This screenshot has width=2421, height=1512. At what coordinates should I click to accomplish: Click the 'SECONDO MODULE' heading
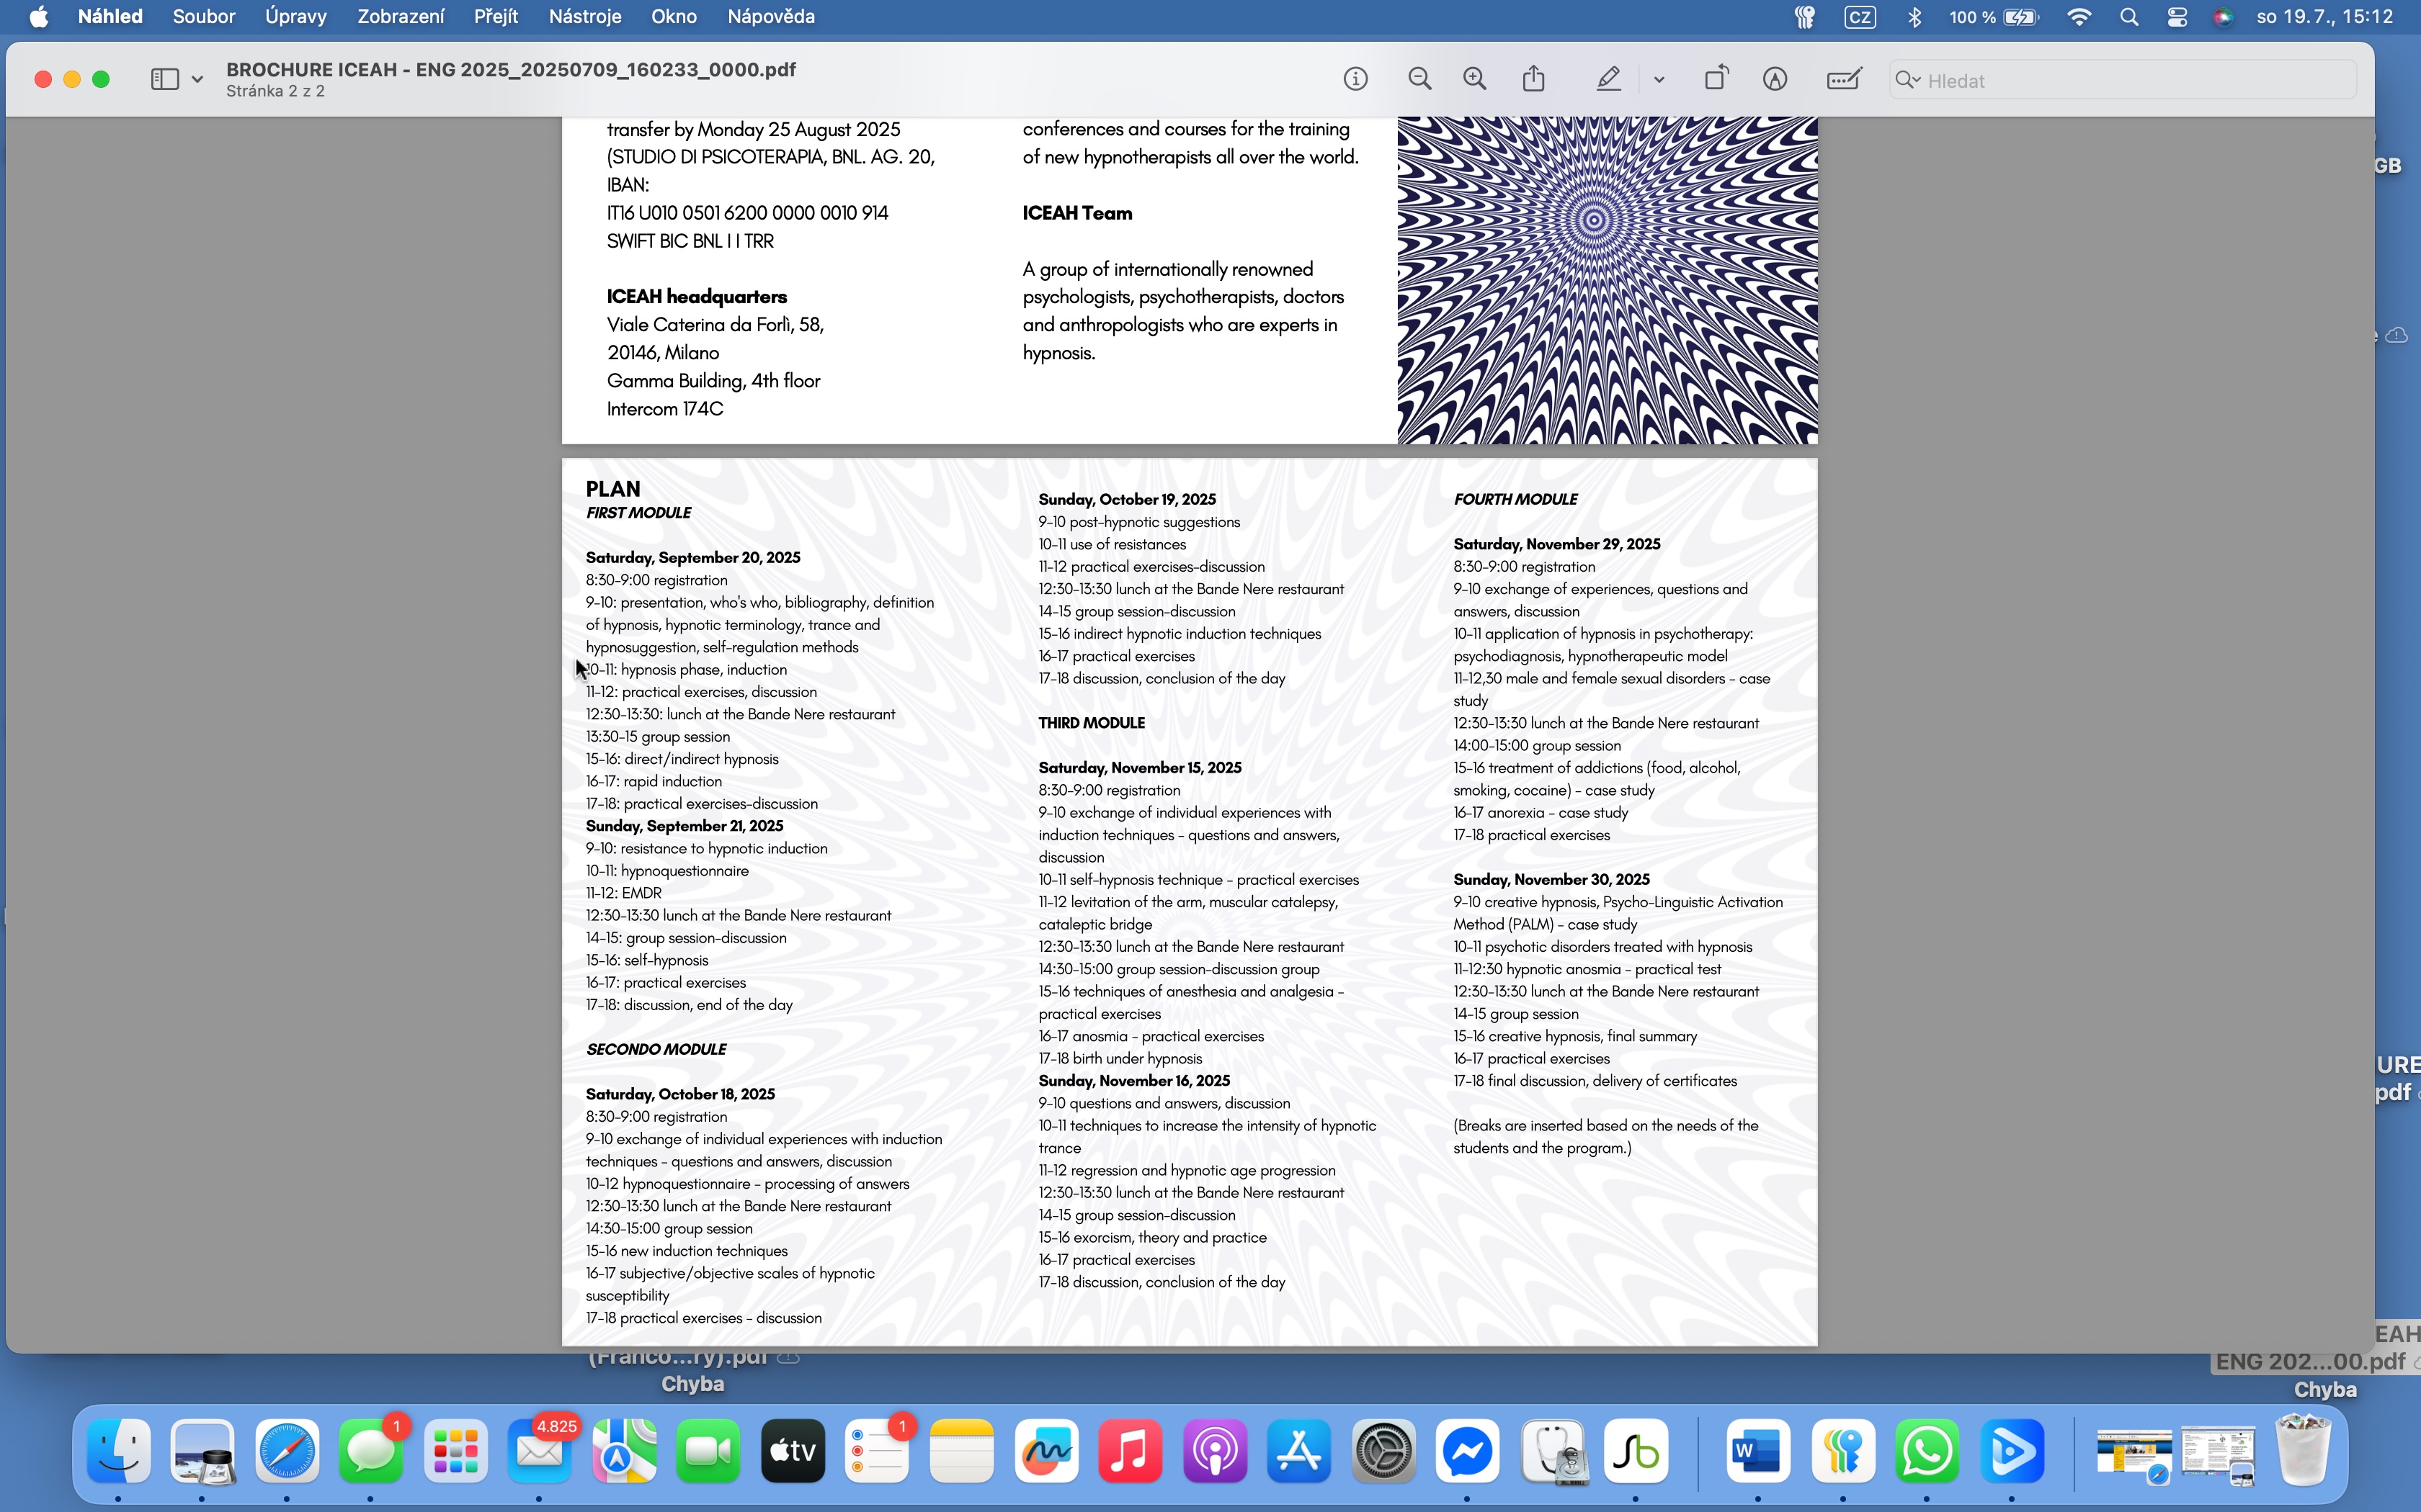coord(656,1049)
